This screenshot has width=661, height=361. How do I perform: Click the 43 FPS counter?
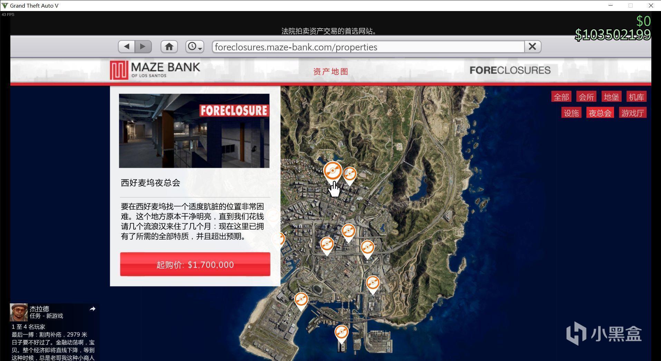tap(8, 14)
